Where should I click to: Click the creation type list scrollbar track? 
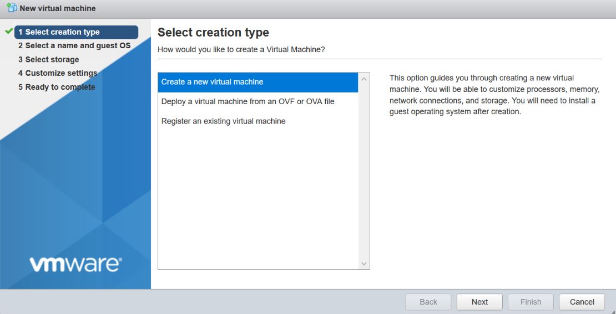coord(364,171)
